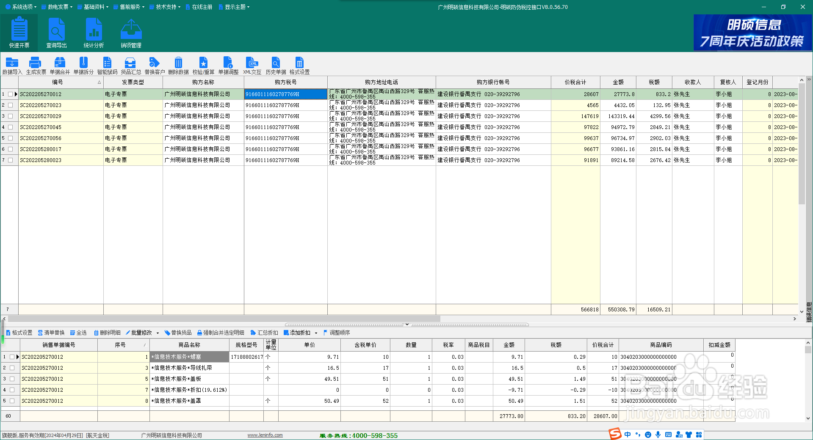This screenshot has height=440, width=813.
Task: Click the detail toolbar 格式设置 button
Action: [19, 333]
